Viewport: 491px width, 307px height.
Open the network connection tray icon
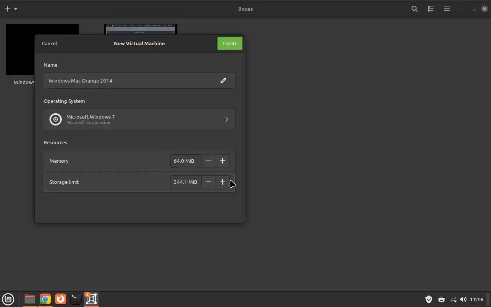click(x=453, y=299)
